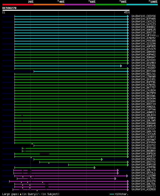
Task: Click the Large gaps legend text
Action: click(x=31, y=194)
